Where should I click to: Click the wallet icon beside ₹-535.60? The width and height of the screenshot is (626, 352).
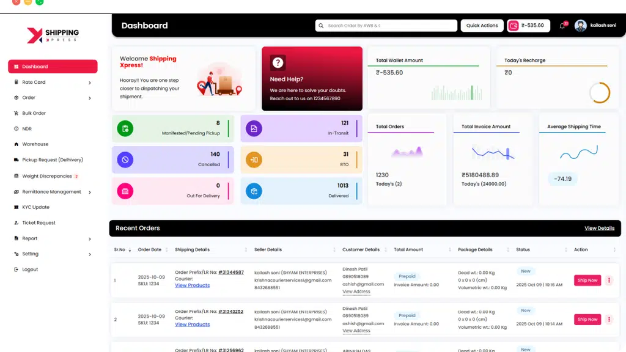[514, 26]
